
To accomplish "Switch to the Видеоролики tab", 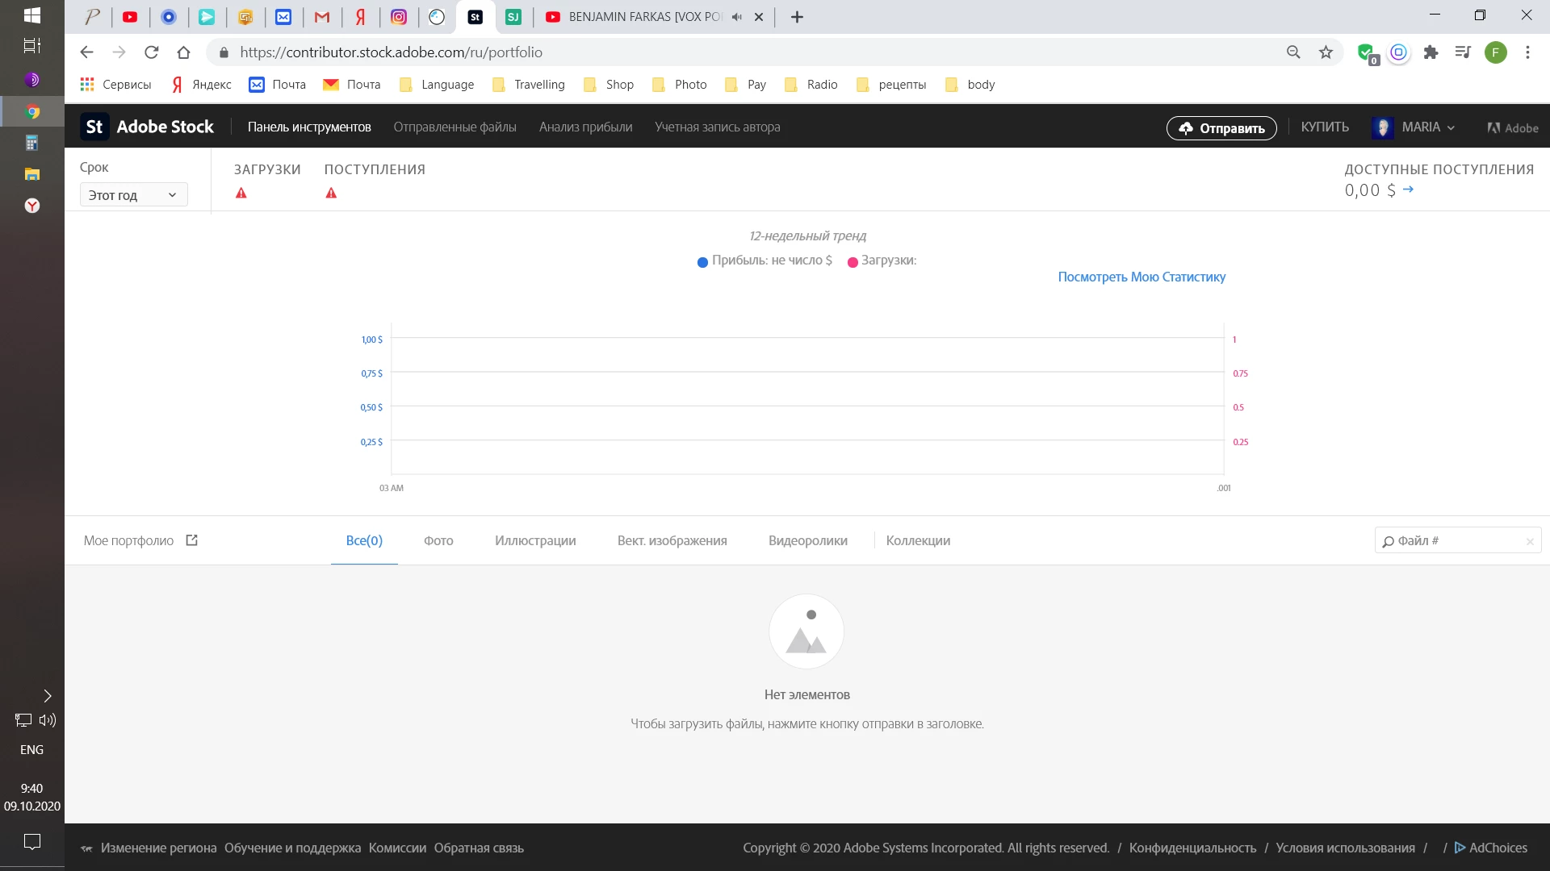I will (x=807, y=540).
